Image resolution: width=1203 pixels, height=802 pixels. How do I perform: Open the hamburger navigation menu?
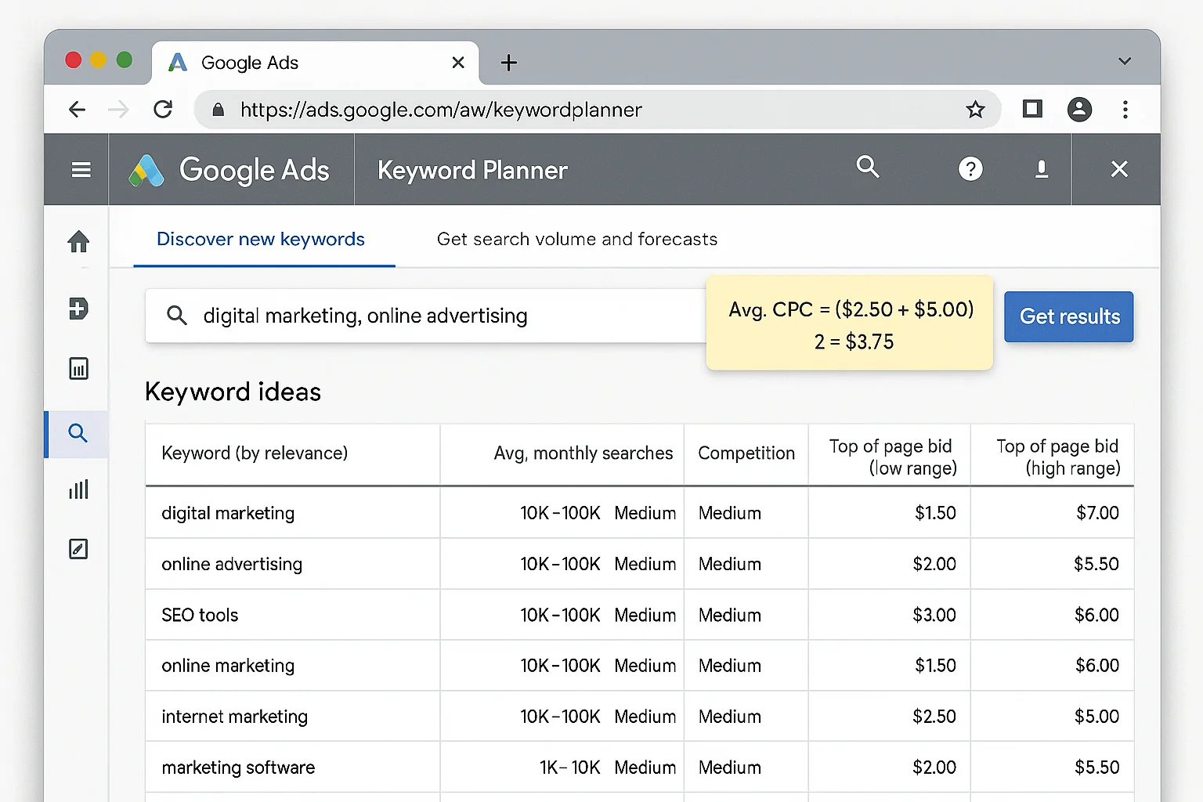pyautogui.click(x=81, y=169)
